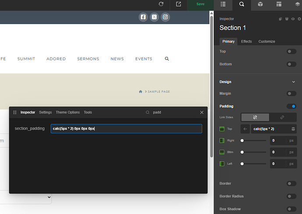
Task: Enable the Margin toggle
Action: click(x=291, y=93)
